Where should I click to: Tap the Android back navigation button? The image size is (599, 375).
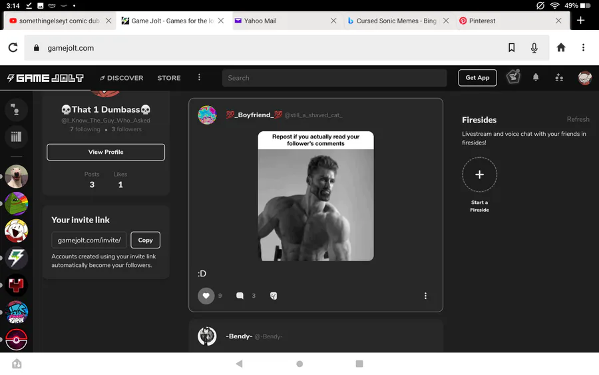tap(239, 364)
